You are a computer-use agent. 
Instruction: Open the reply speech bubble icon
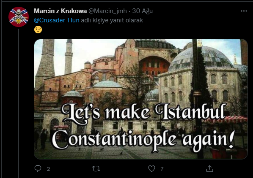pos(38,169)
